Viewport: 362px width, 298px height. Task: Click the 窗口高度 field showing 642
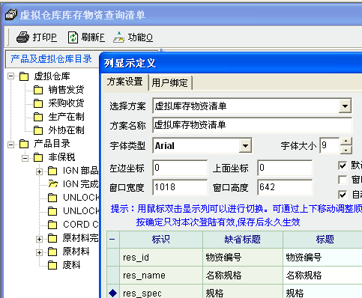click(x=285, y=187)
